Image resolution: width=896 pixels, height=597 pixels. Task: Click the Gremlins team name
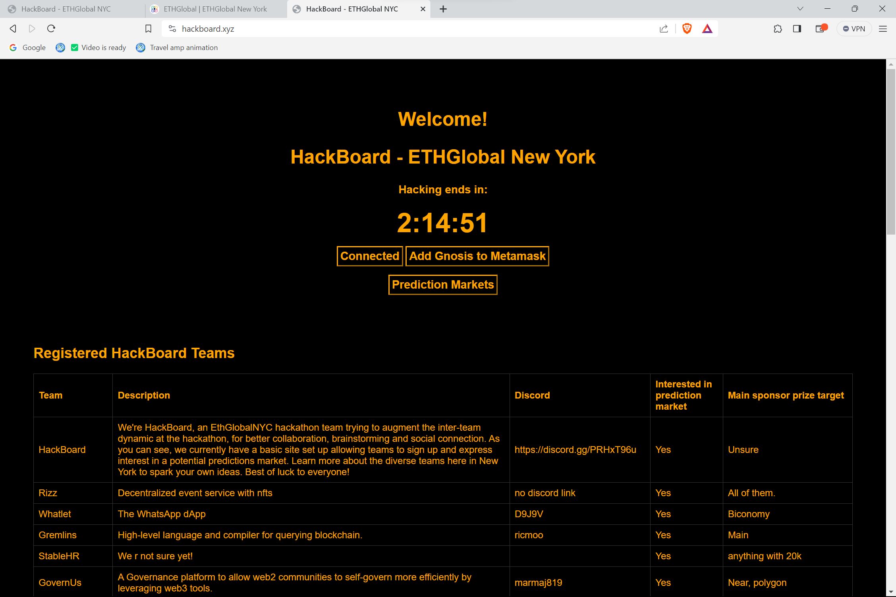58,535
